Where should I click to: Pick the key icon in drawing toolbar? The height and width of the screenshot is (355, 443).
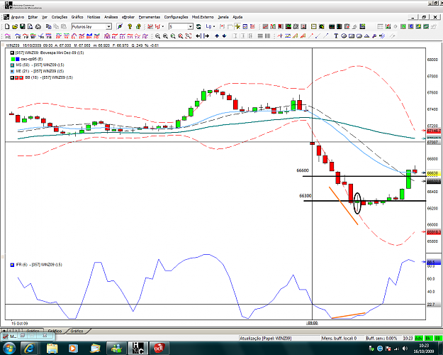click(374, 36)
